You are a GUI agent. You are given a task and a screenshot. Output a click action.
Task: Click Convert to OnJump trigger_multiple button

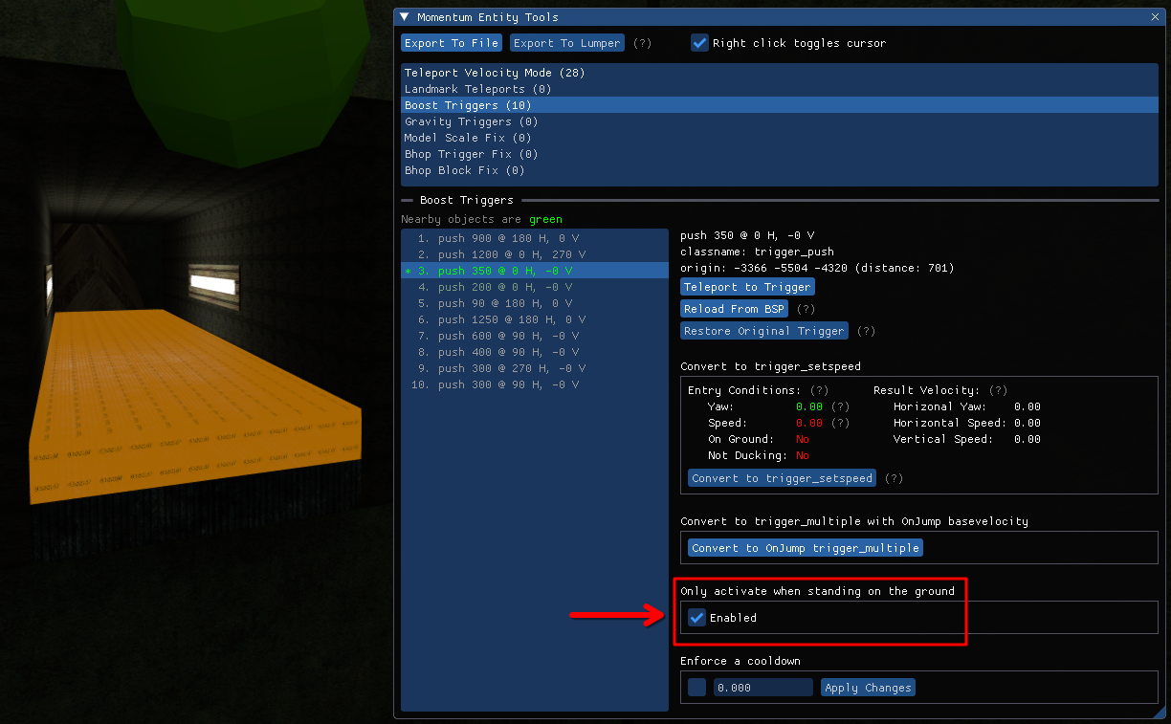point(806,548)
